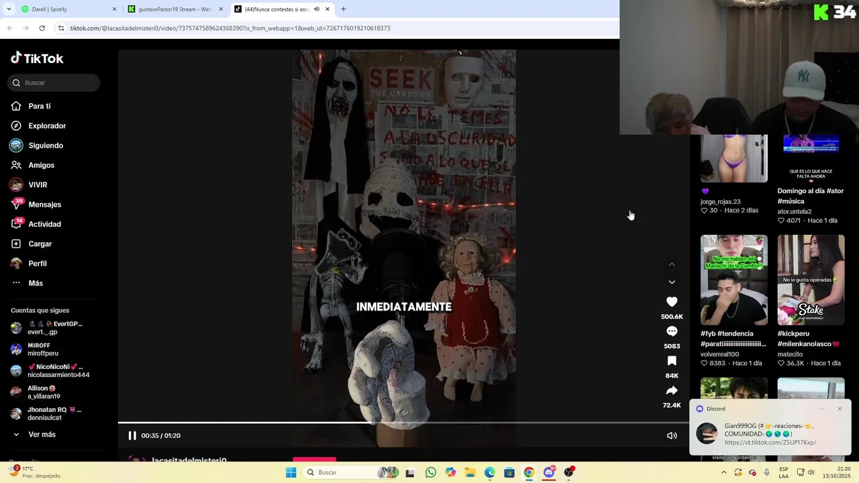Click the browser address bar URL
This screenshot has width=859, height=483.
(230, 28)
